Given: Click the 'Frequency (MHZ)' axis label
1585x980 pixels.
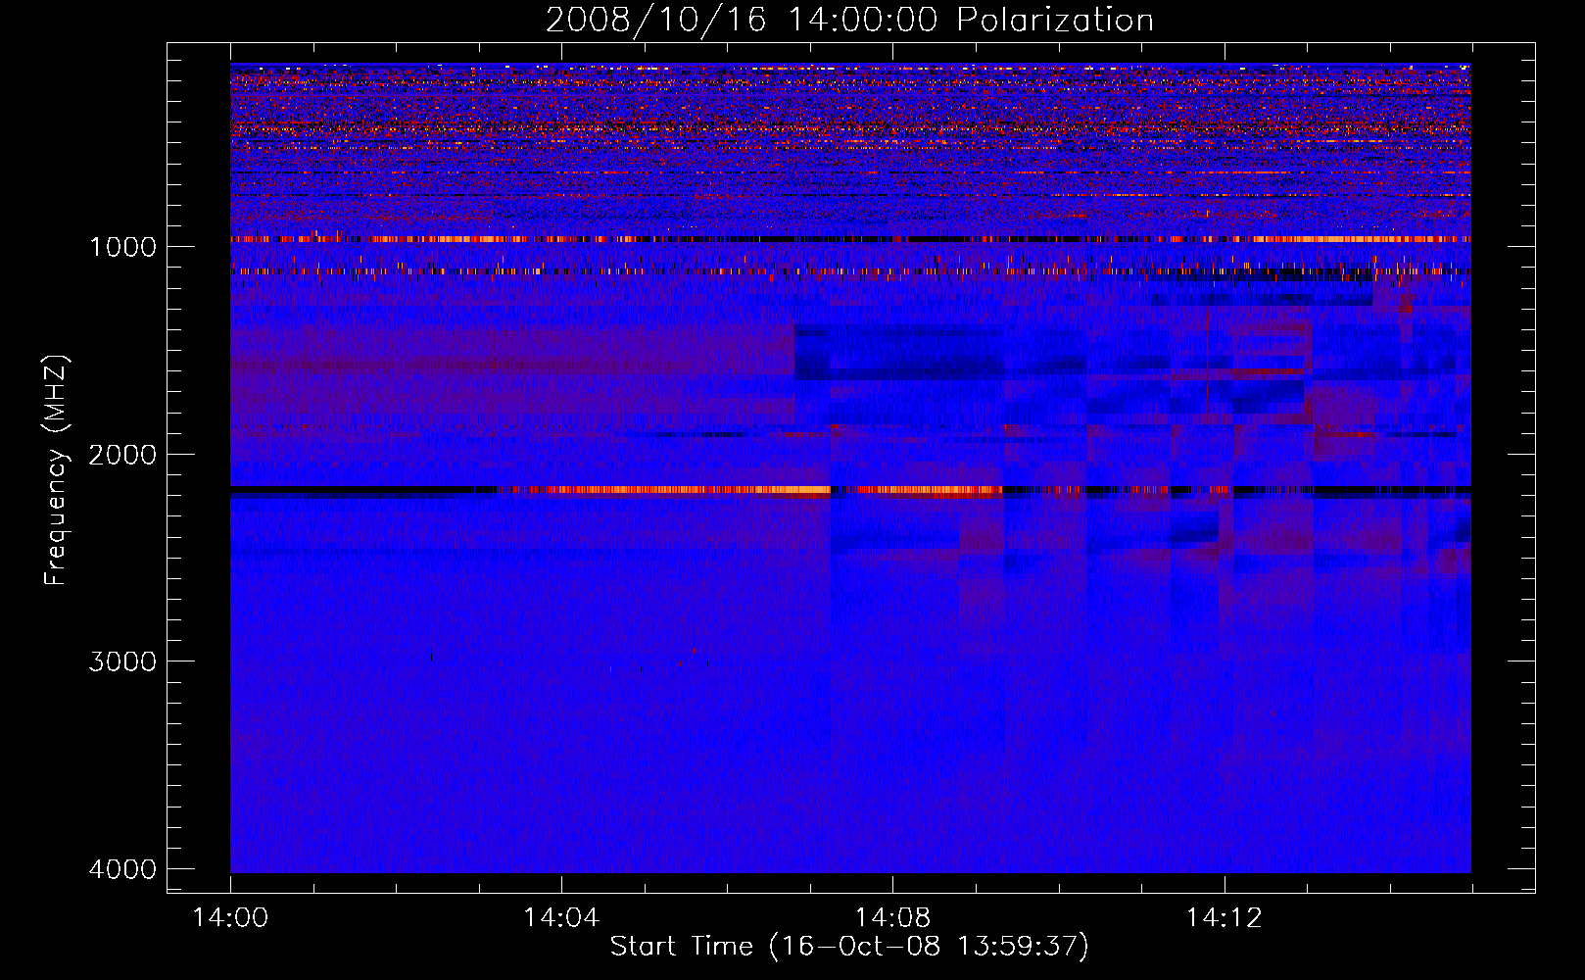Looking at the screenshot, I should click(x=56, y=470).
